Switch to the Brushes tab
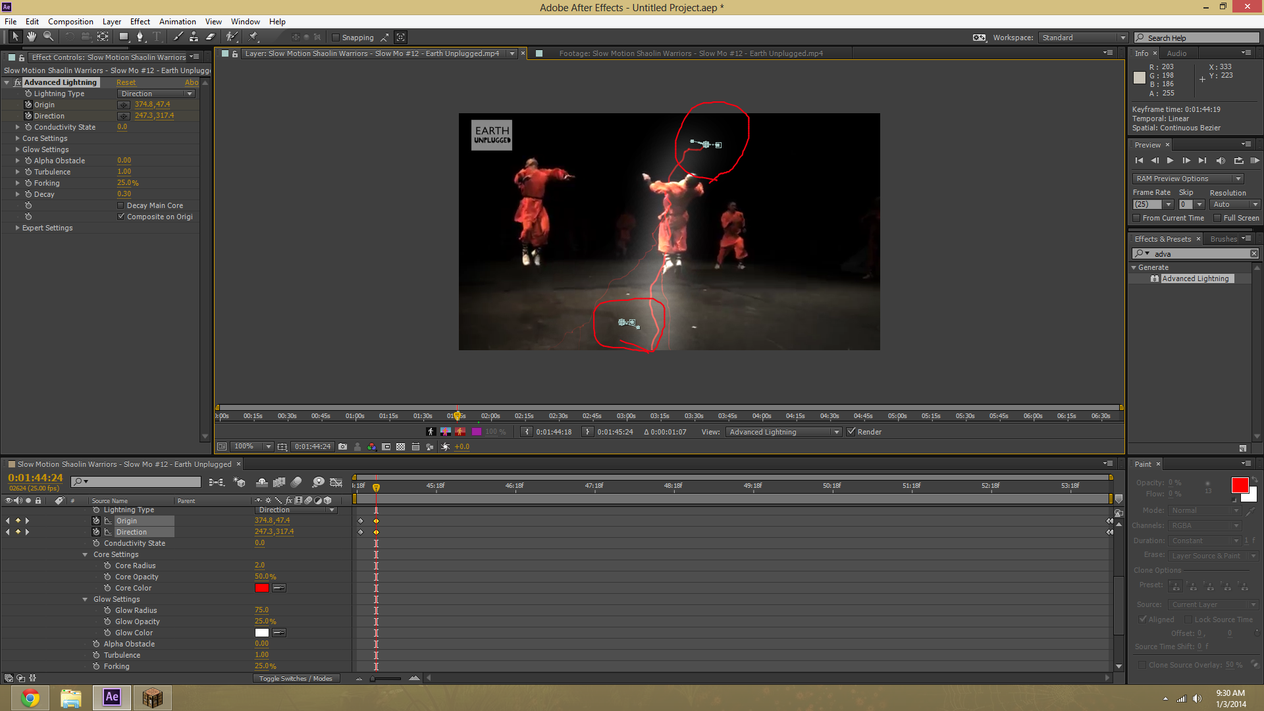 click(x=1223, y=239)
